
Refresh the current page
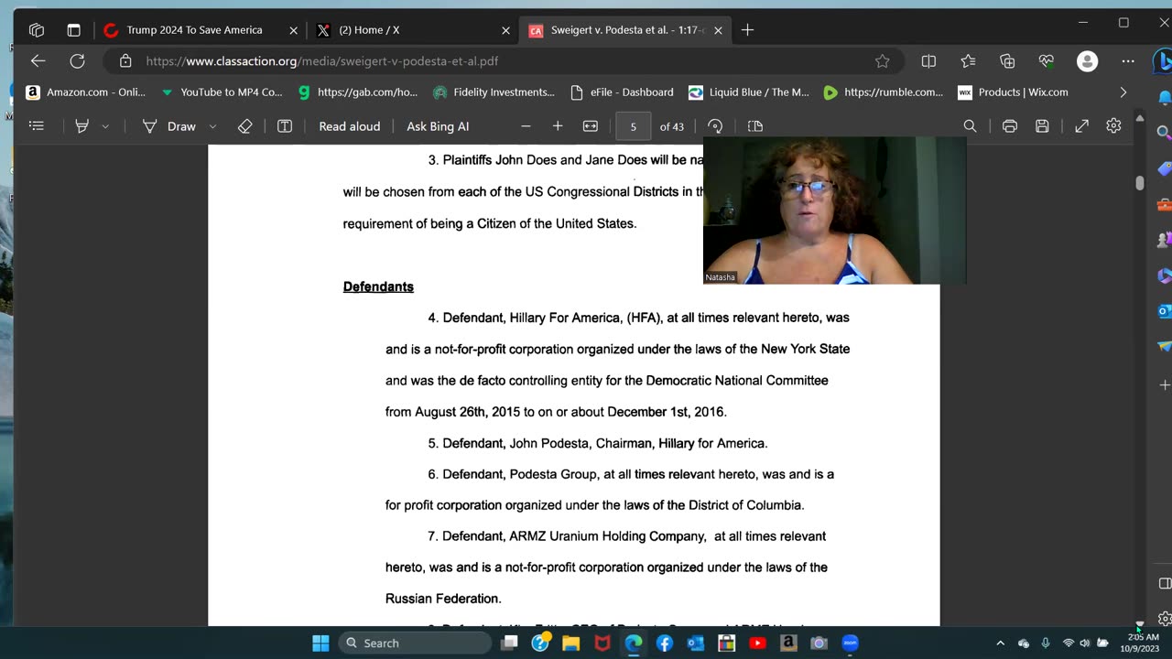78,61
